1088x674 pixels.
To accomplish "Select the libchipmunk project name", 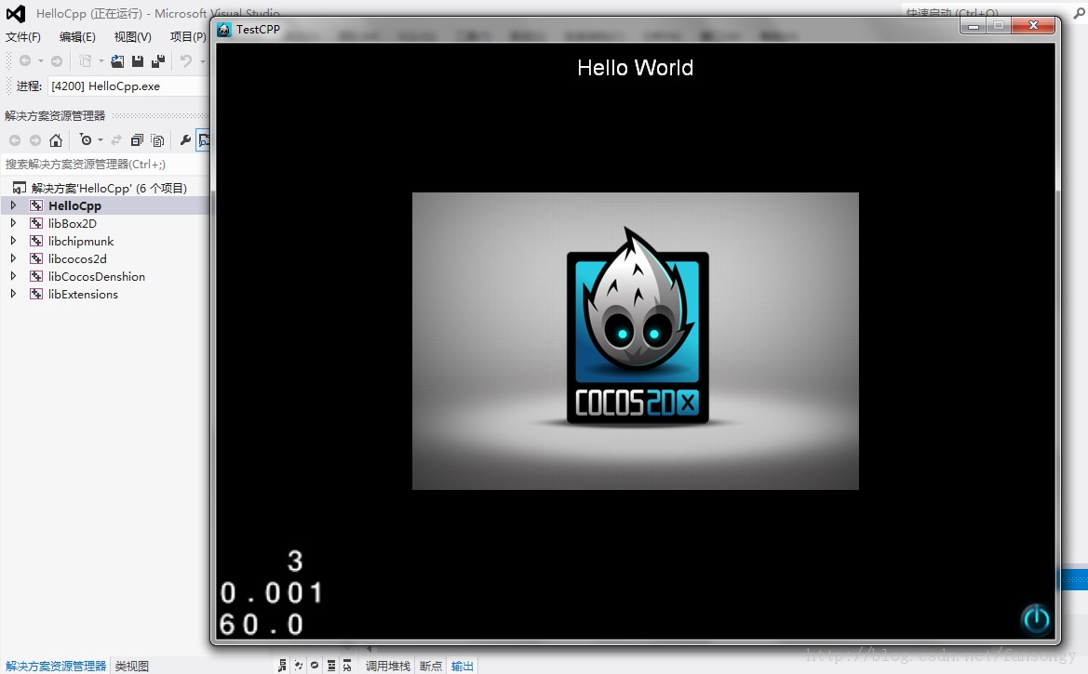I will tap(80, 242).
